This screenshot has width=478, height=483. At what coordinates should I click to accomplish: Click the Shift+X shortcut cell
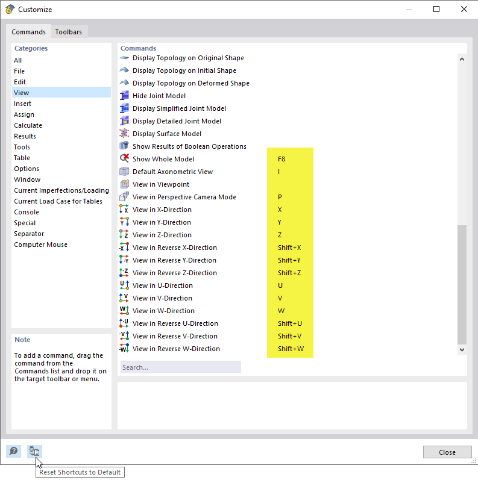289,248
